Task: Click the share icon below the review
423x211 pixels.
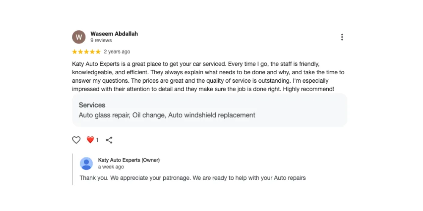Action: click(109, 140)
